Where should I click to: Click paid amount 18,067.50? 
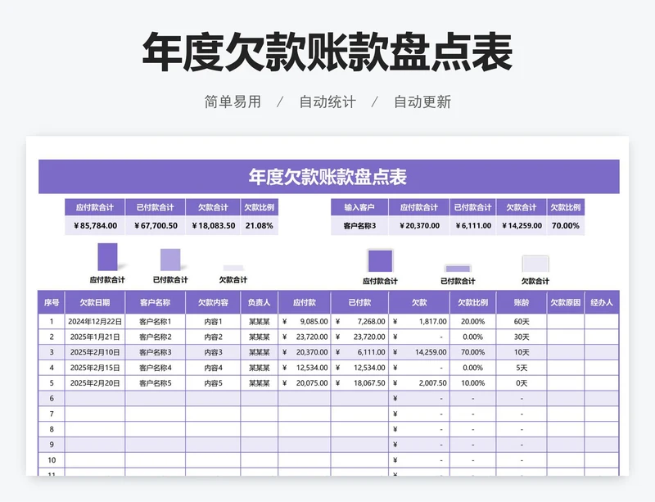tap(359, 383)
